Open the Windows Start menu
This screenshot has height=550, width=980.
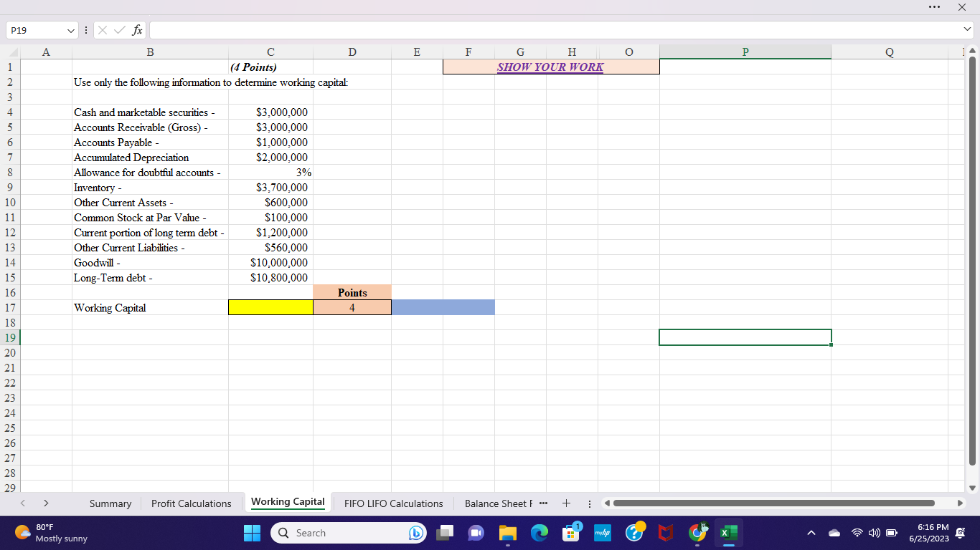[253, 533]
